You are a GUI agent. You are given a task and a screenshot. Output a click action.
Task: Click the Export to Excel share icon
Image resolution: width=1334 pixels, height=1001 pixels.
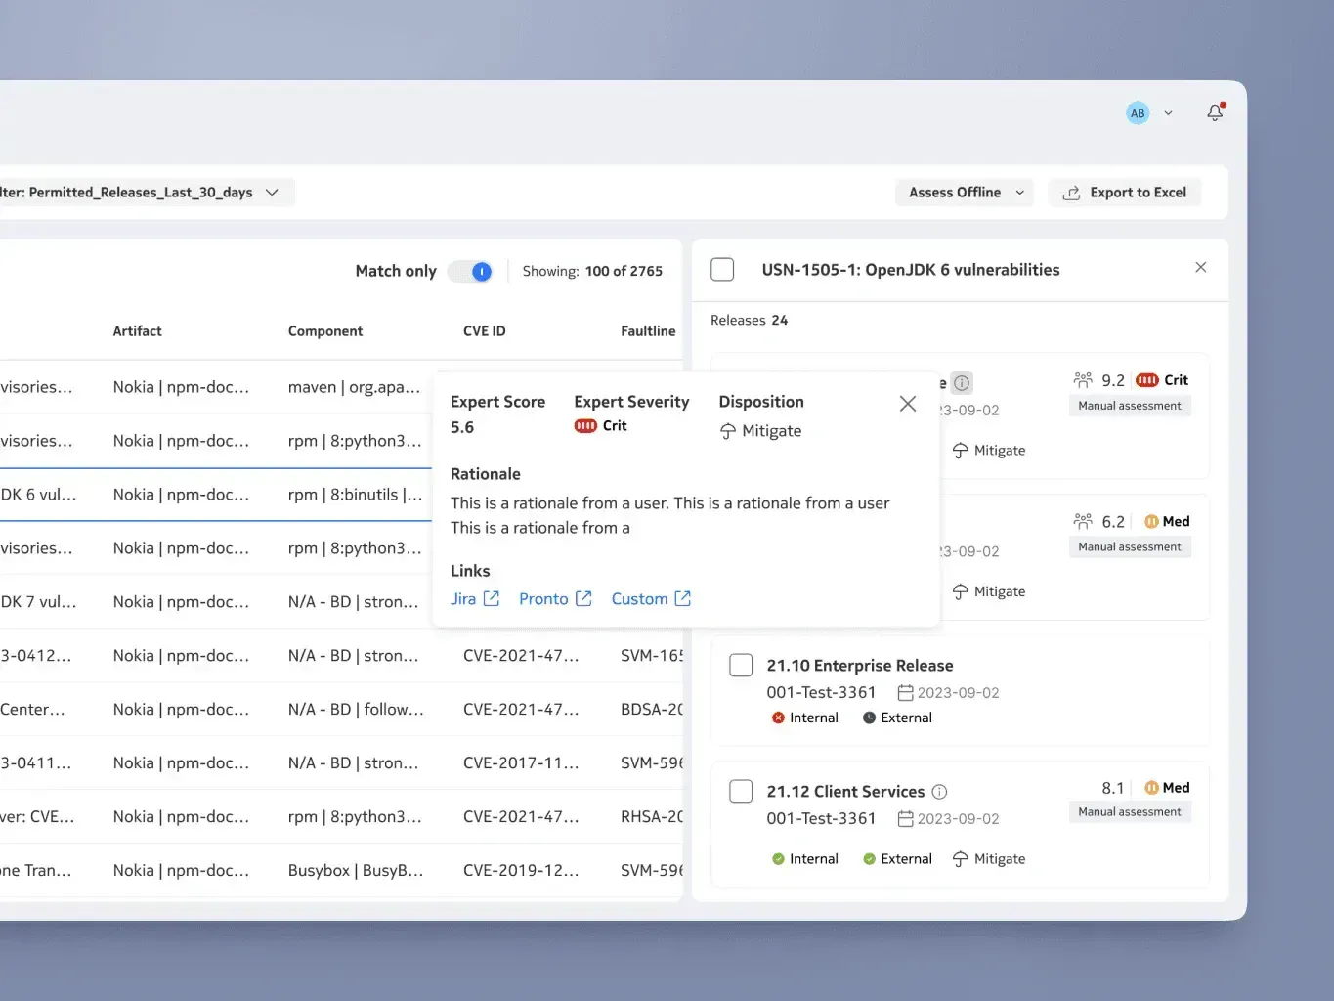point(1071,193)
